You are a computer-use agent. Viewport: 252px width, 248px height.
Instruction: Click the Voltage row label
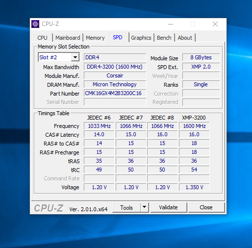[70, 187]
